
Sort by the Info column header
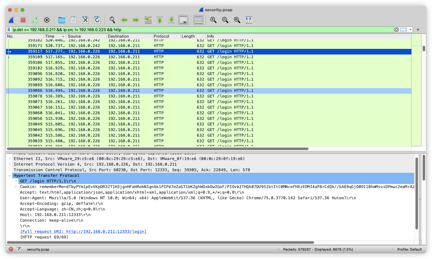coord(308,36)
